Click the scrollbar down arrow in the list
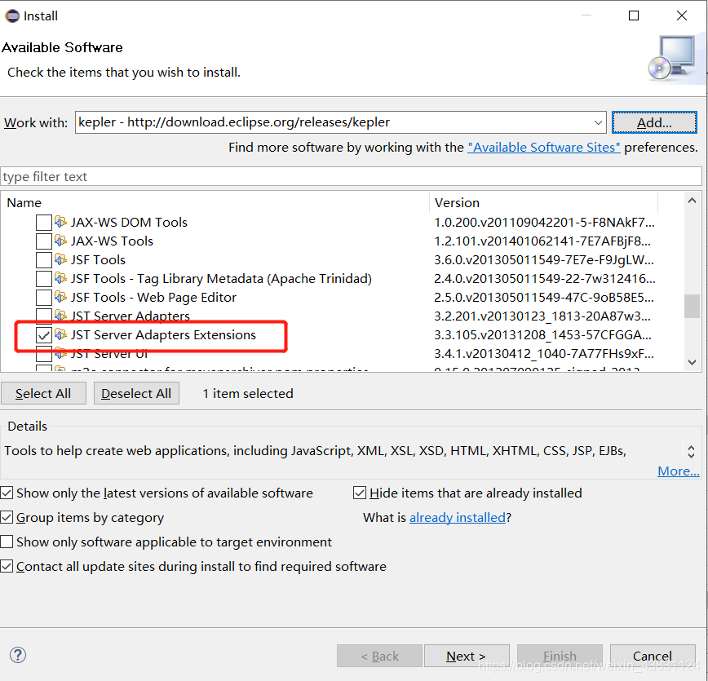 [692, 362]
